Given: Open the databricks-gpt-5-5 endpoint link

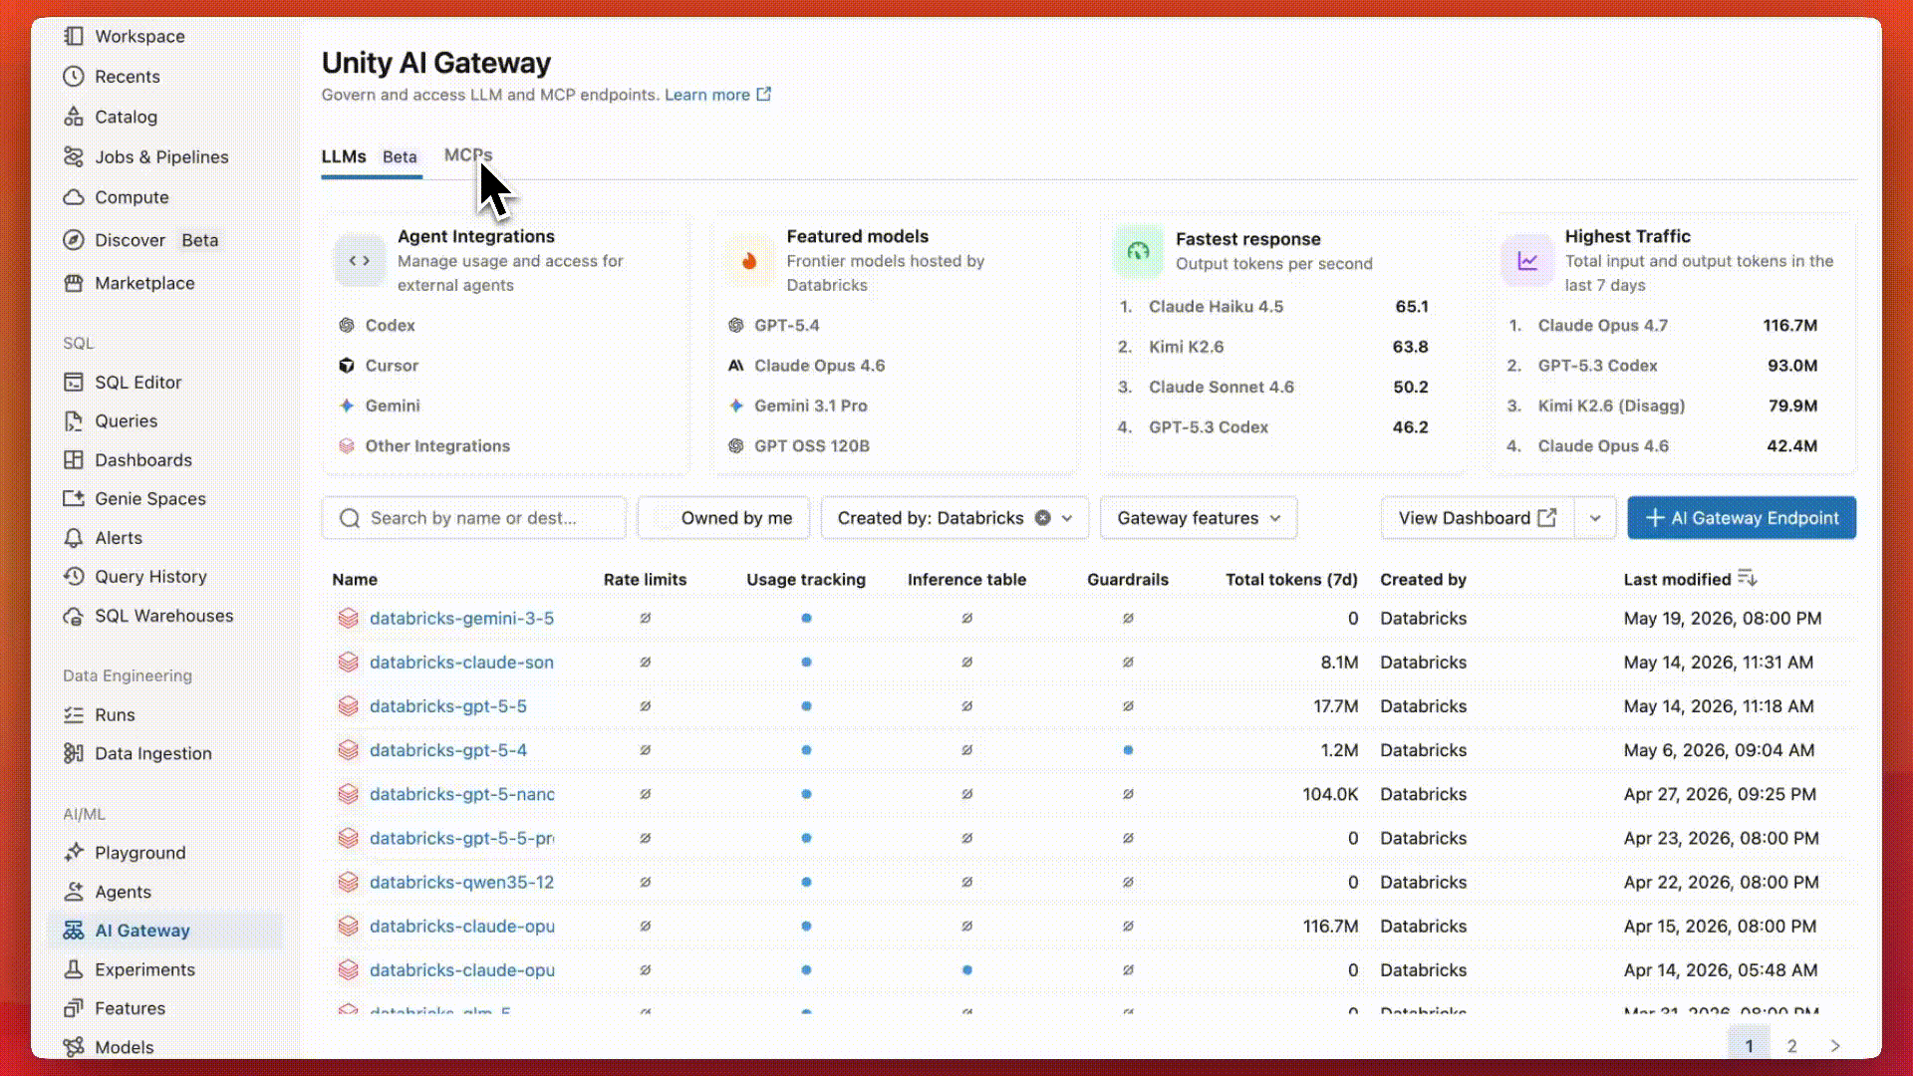Looking at the screenshot, I should pyautogui.click(x=448, y=705).
